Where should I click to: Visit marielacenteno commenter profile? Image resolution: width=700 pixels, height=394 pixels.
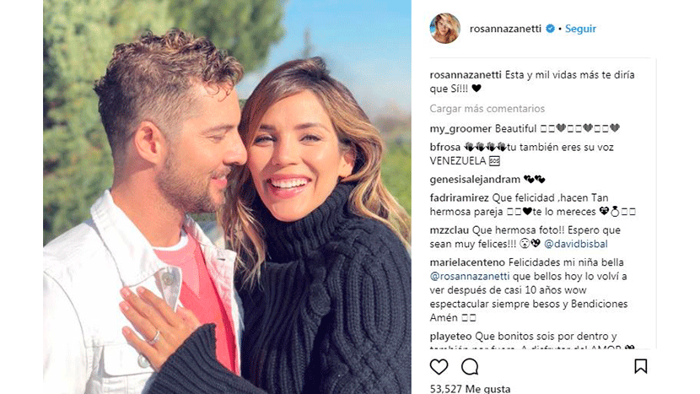pos(467,262)
